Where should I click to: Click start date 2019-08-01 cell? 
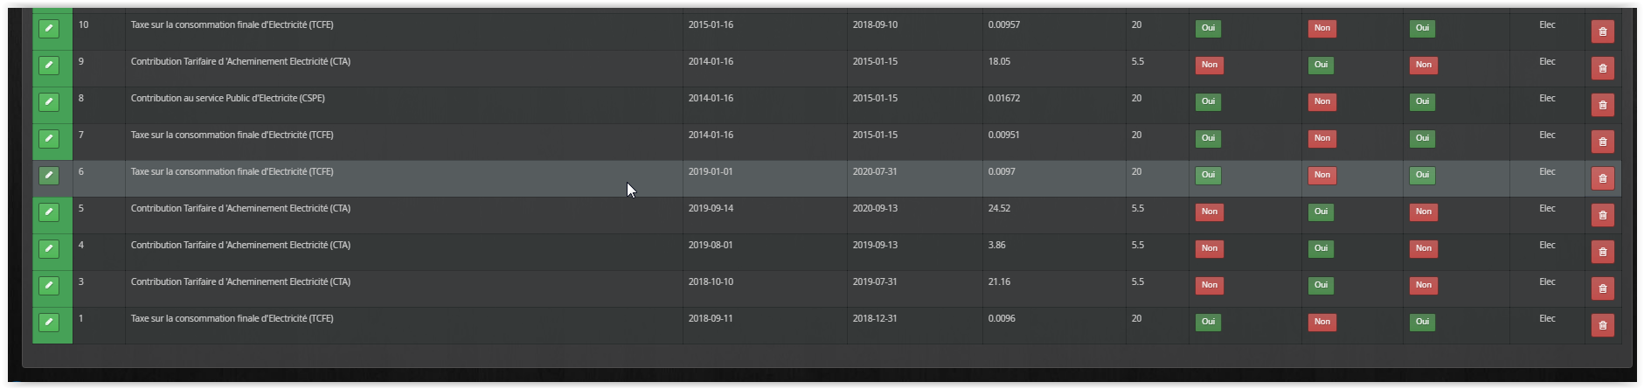click(x=711, y=246)
